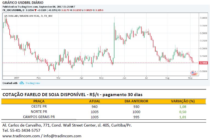Click the Jun label on the time axis

124,78
